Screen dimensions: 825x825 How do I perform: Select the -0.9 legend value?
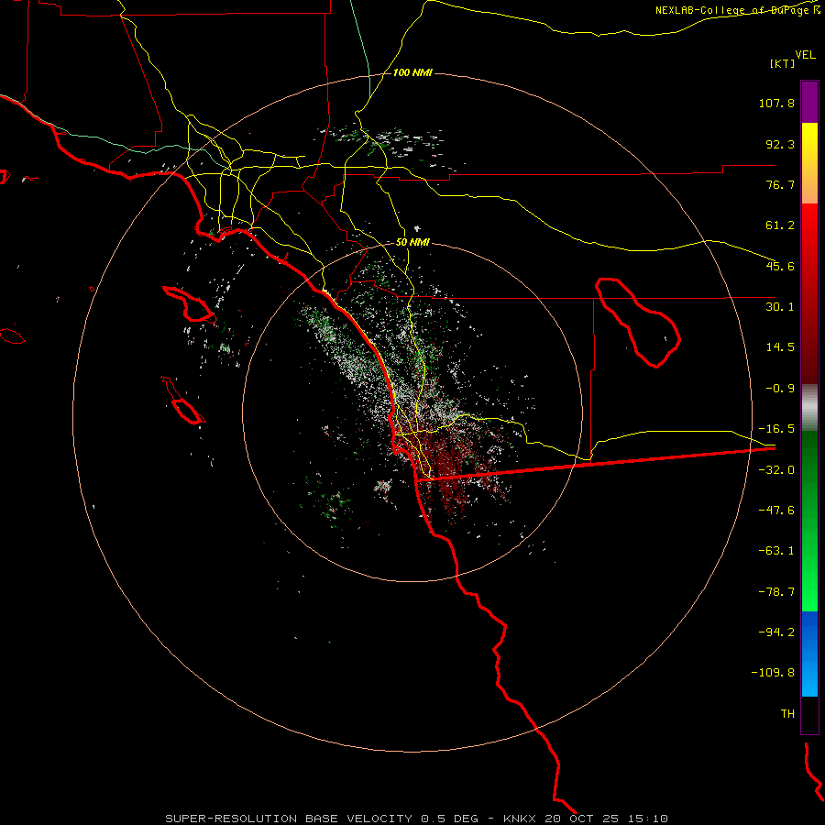coord(780,389)
